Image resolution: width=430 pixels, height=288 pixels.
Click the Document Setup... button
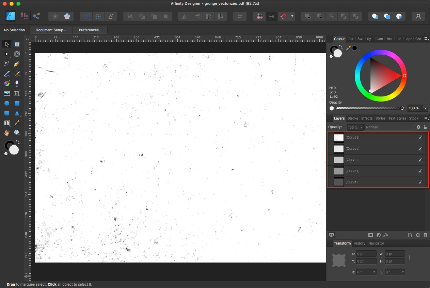click(x=51, y=30)
